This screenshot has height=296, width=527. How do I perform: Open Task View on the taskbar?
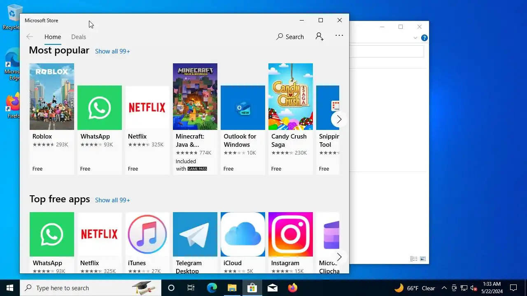[x=191, y=288]
